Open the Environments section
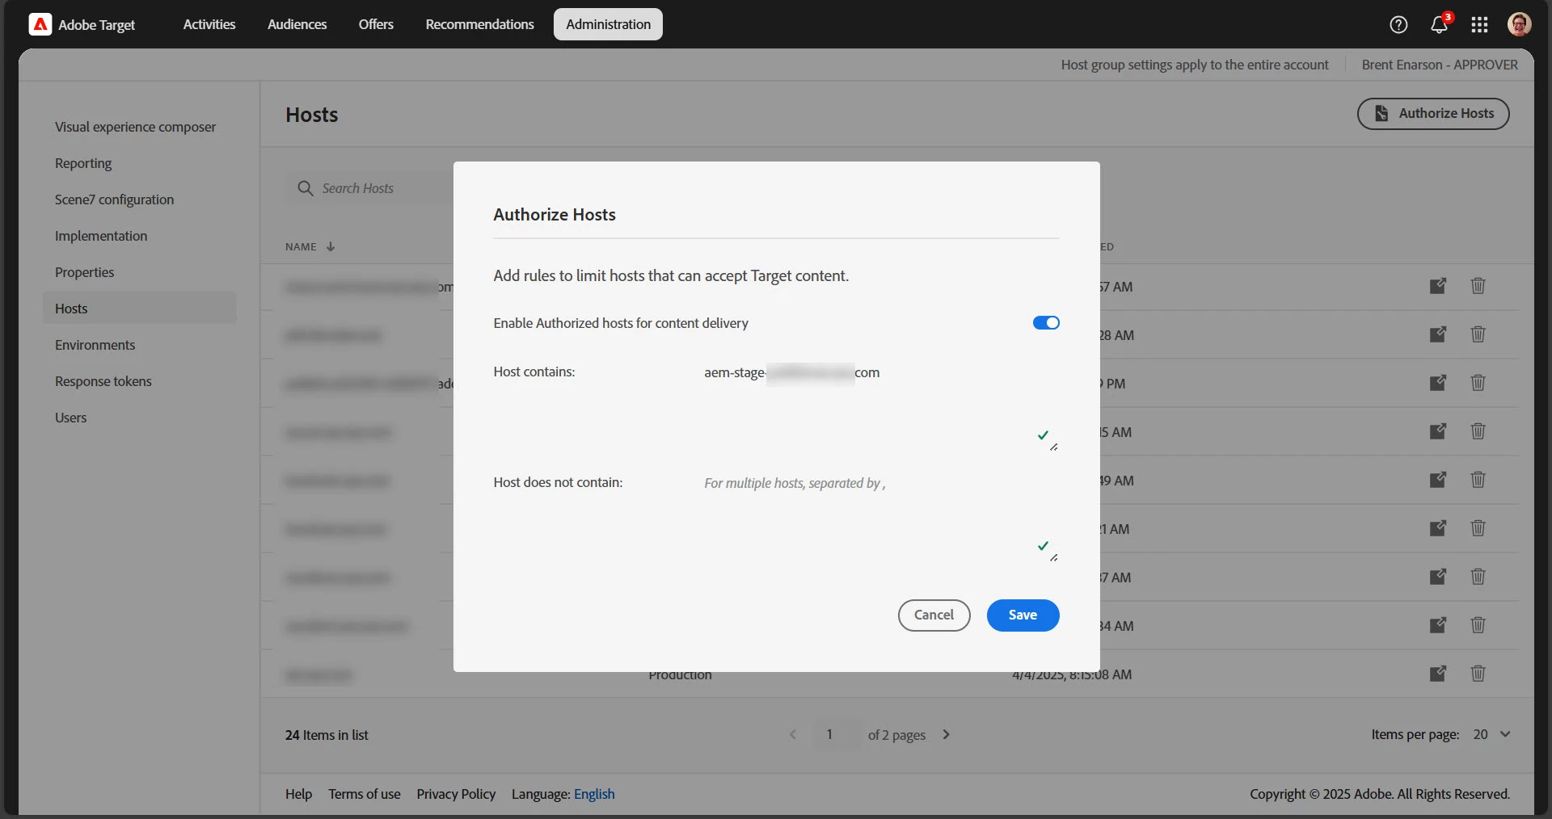The height and width of the screenshot is (819, 1552). click(x=95, y=345)
